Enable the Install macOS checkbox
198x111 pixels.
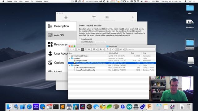(80, 39)
